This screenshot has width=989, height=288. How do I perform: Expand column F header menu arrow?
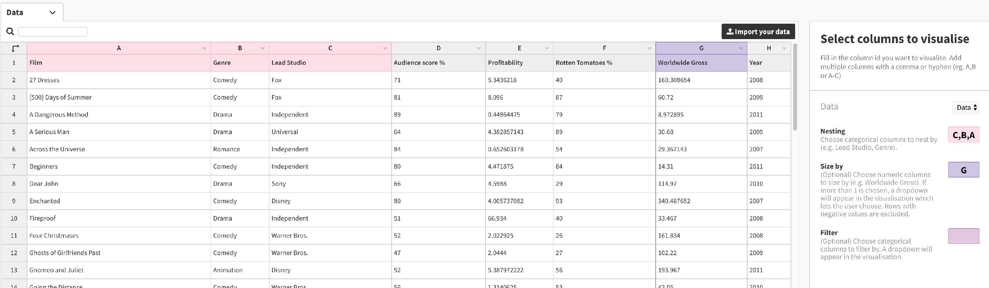[x=649, y=48]
